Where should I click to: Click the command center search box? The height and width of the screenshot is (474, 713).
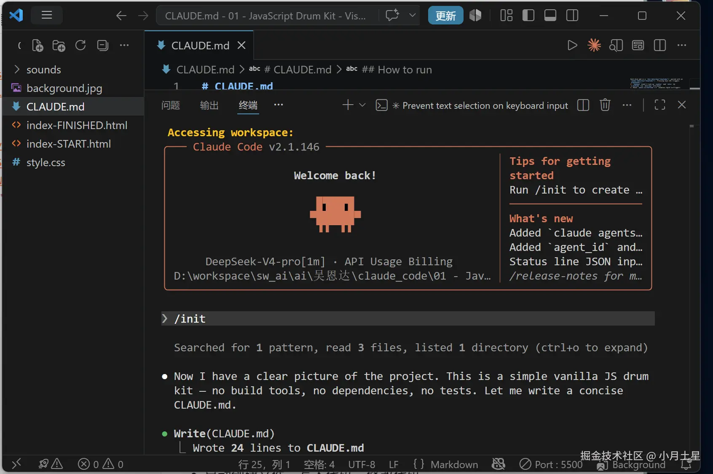[266, 16]
